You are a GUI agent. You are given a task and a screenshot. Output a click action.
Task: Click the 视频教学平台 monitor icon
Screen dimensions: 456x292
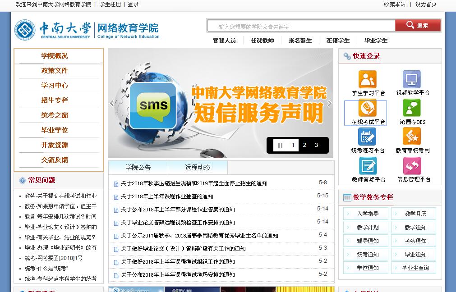pyautogui.click(x=411, y=80)
